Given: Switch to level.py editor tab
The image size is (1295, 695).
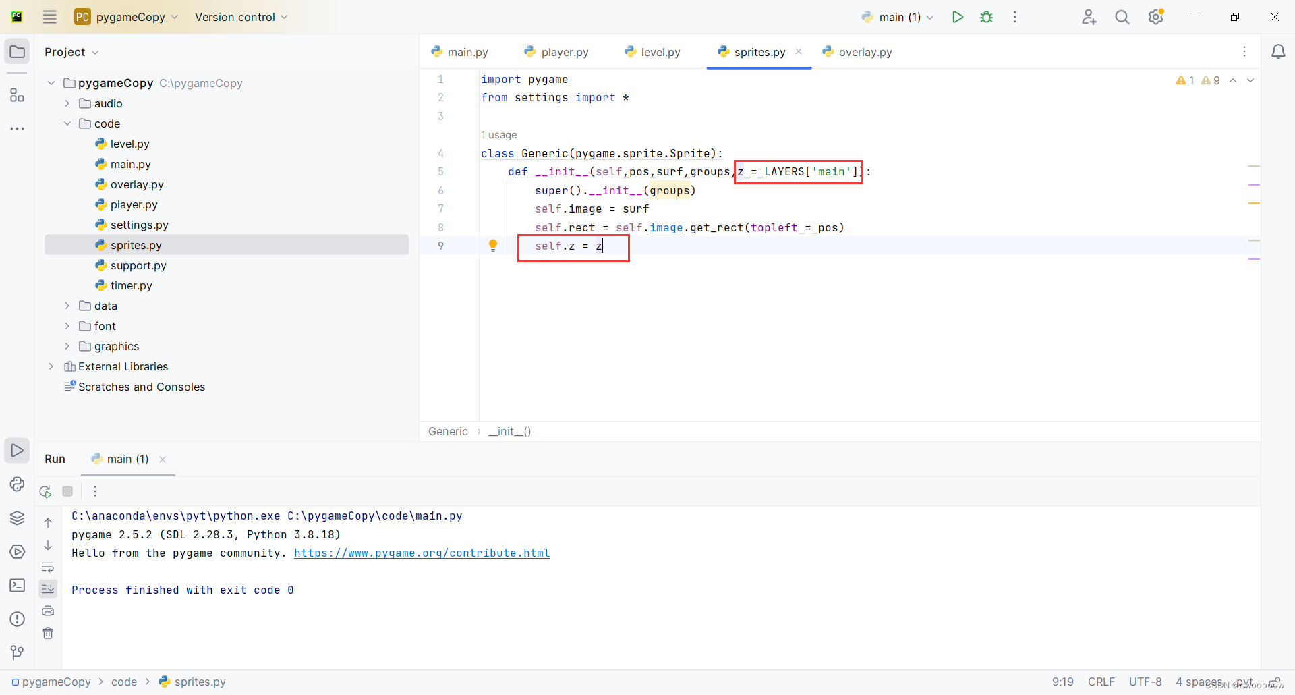Looking at the screenshot, I should [x=653, y=52].
